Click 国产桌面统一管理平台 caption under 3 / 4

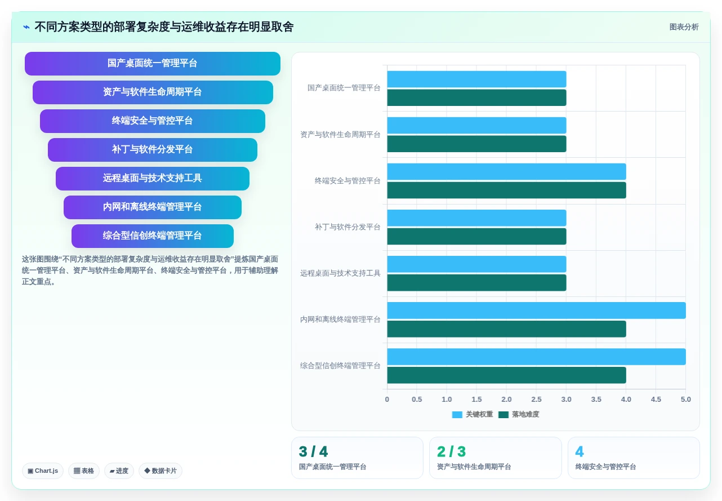pos(332,467)
